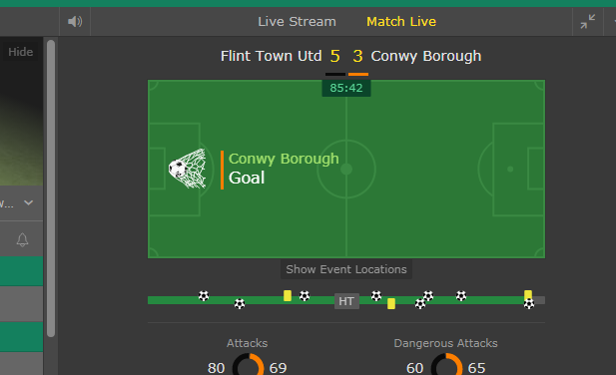The height and width of the screenshot is (375, 616).
Task: Click the goal ball just after HT
Action: pos(376,296)
